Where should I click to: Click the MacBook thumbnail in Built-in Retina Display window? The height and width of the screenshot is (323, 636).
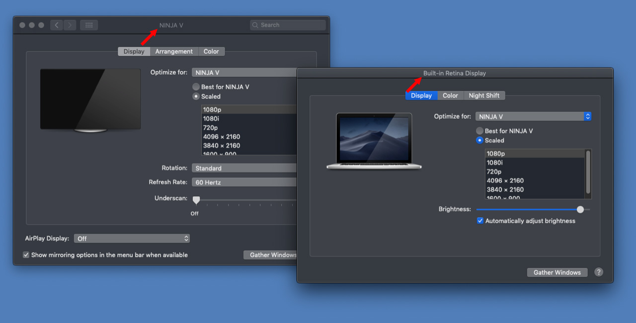click(x=374, y=141)
